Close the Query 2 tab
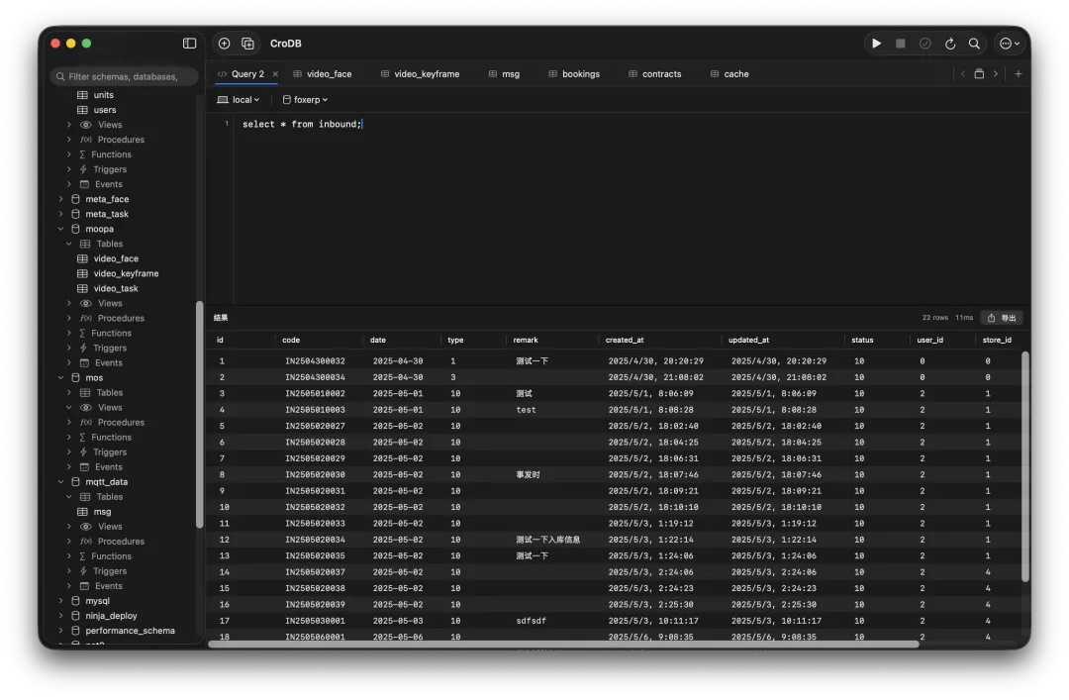Screen dimensions: 1069x700 coord(275,73)
